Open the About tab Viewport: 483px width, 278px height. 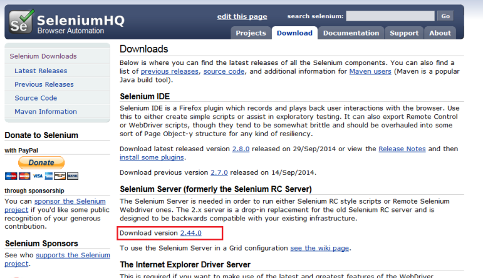coord(440,33)
